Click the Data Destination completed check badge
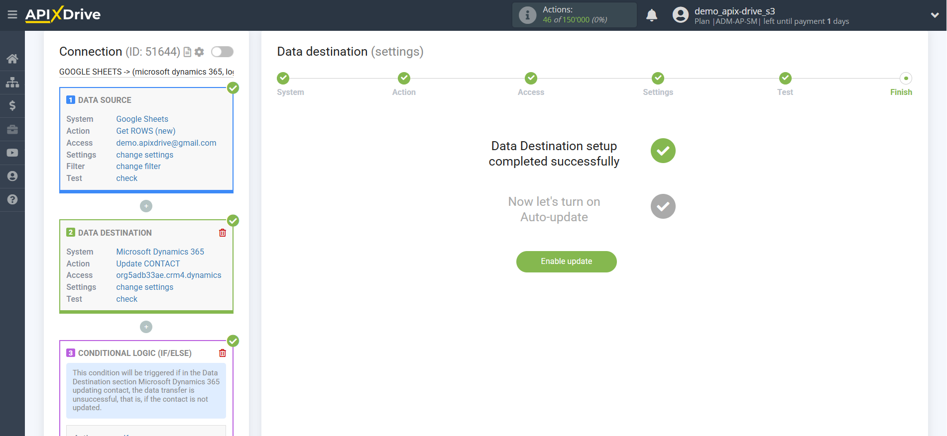The height and width of the screenshot is (436, 947). pos(233,221)
